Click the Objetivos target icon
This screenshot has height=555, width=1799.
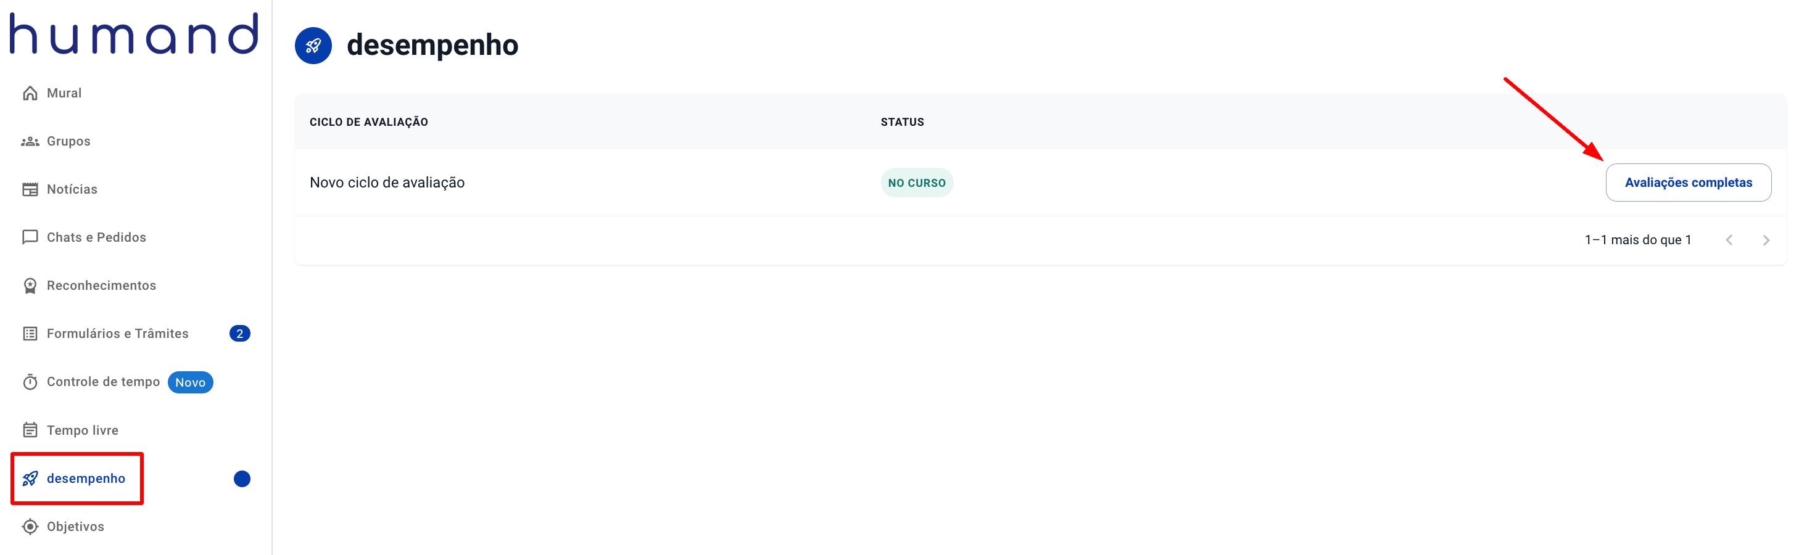[30, 527]
